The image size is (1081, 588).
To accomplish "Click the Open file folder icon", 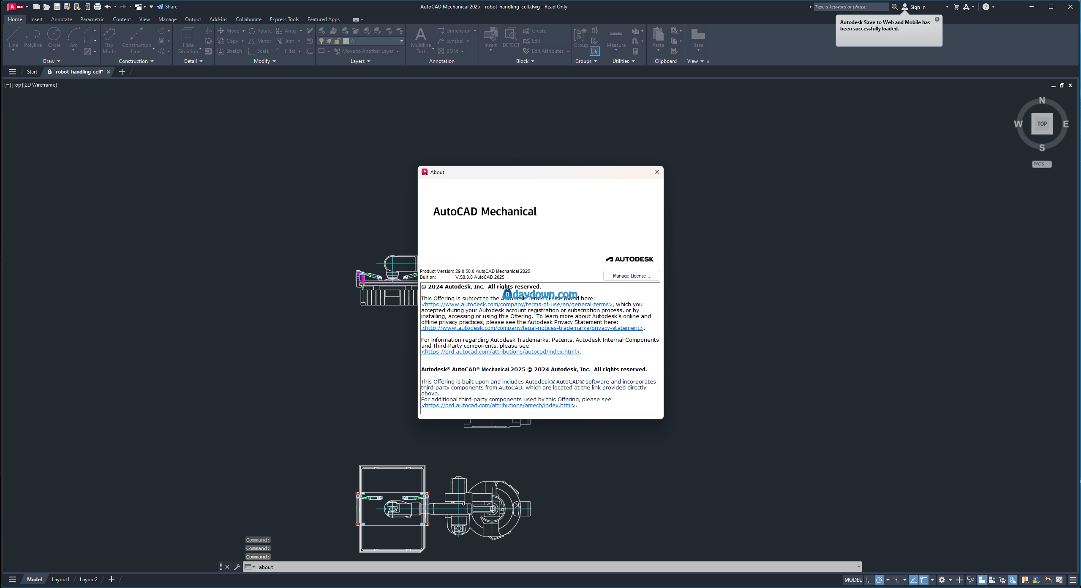I will point(47,7).
